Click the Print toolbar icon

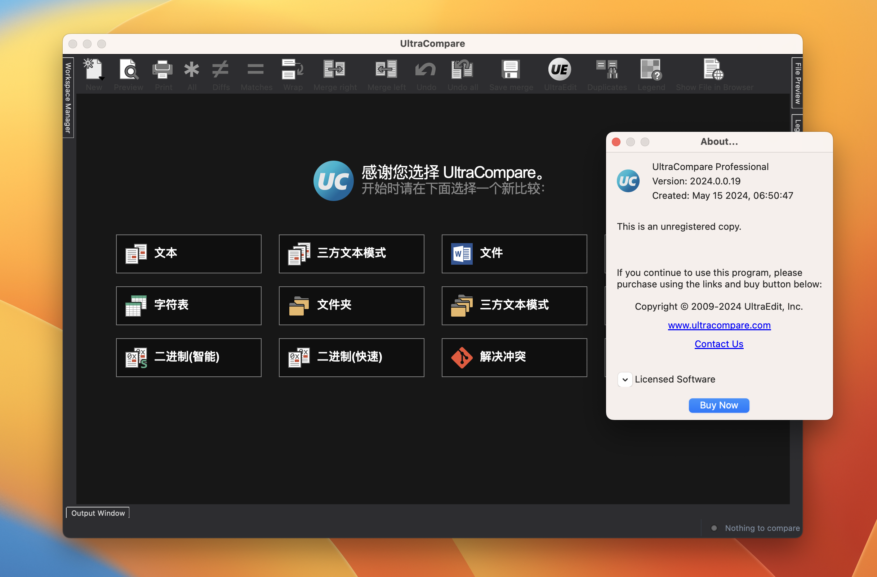[163, 69]
